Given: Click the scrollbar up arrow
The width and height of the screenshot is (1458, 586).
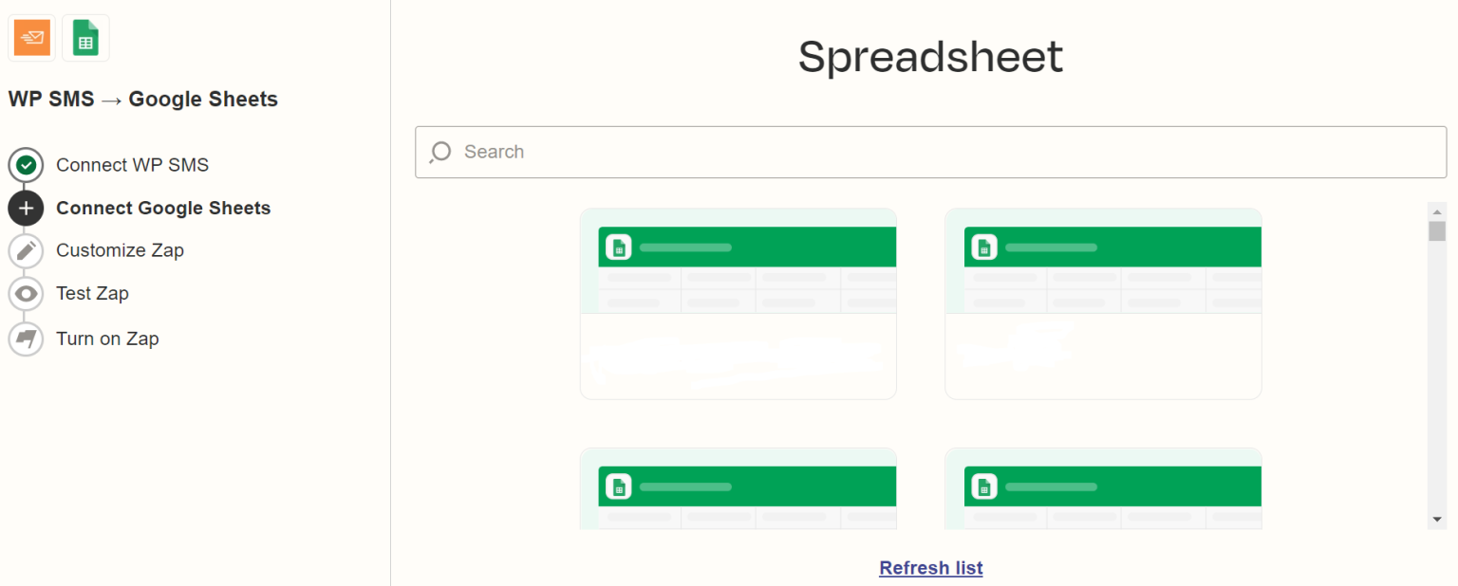Looking at the screenshot, I should (1438, 211).
